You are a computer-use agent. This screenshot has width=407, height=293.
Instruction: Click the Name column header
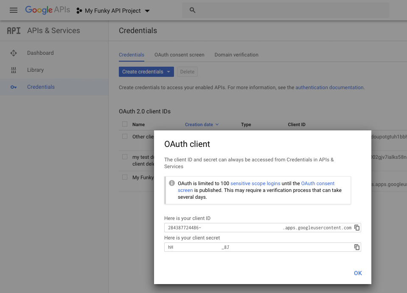tap(139, 124)
